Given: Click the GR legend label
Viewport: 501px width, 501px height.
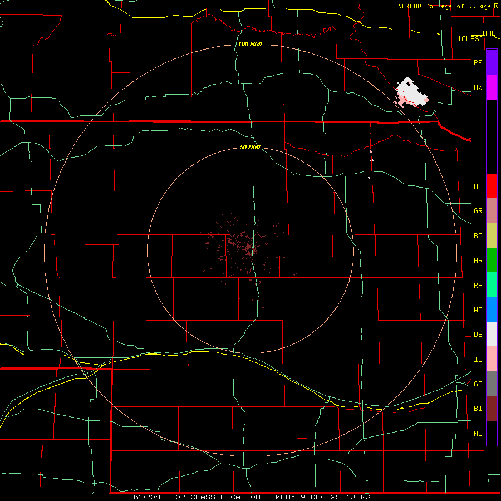Looking at the screenshot, I should tap(478, 211).
